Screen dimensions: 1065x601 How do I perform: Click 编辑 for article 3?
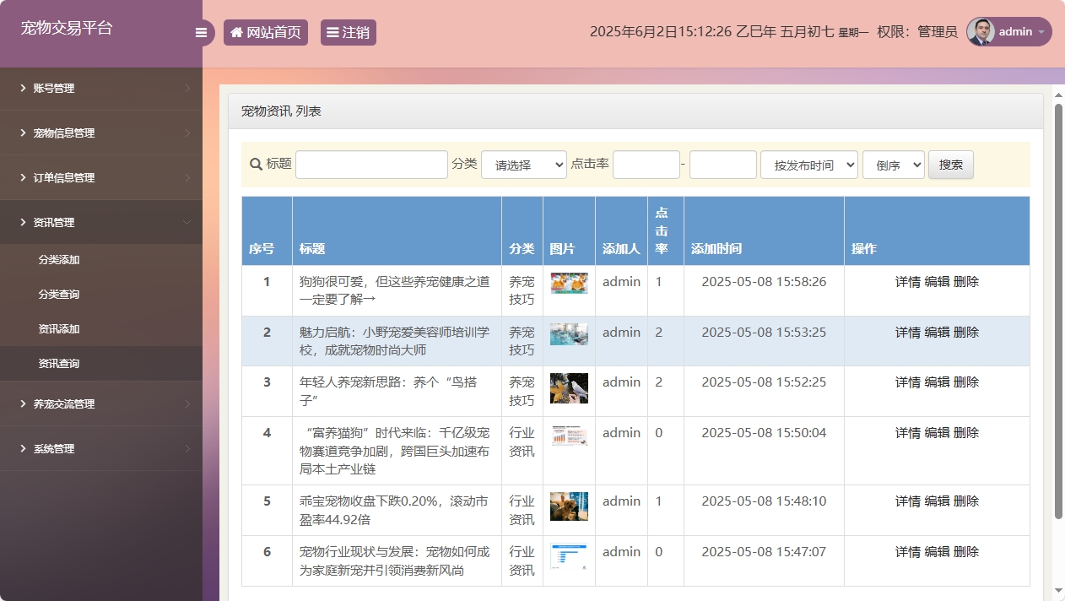[x=937, y=382]
